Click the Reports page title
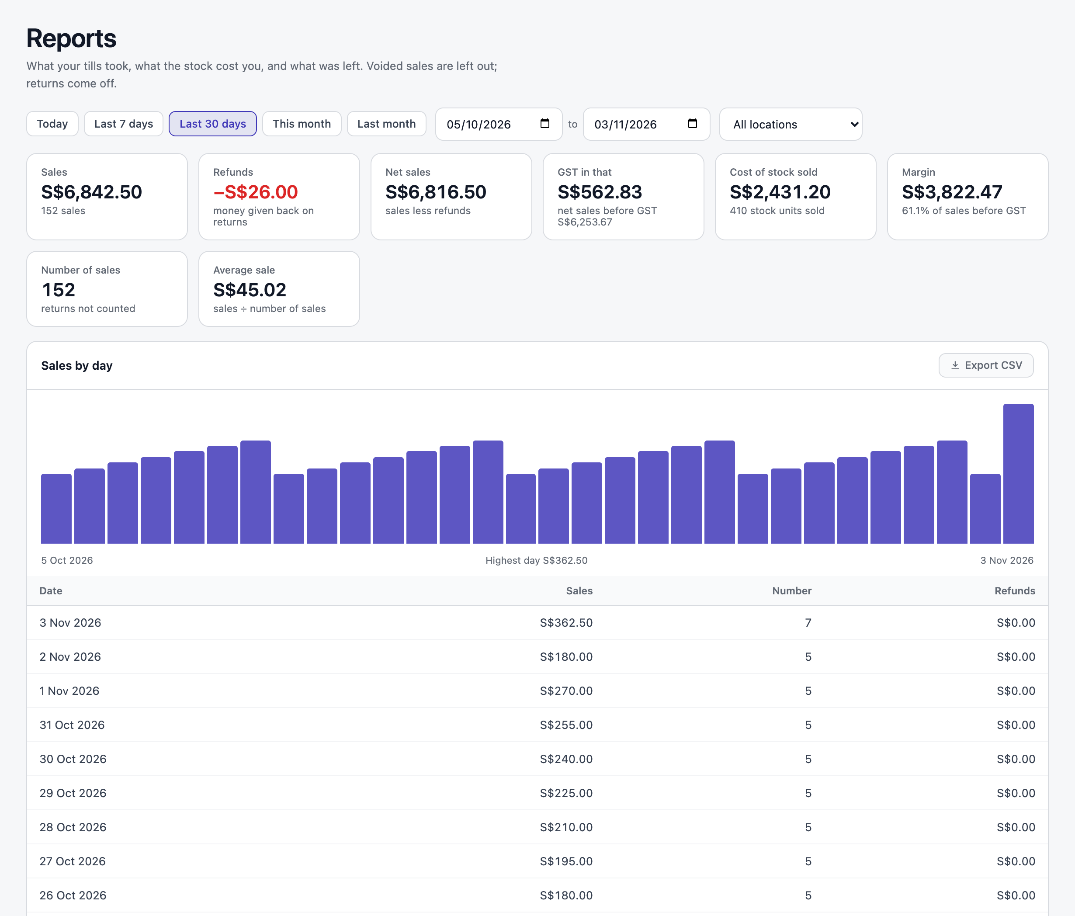1075x916 pixels. (x=72, y=38)
